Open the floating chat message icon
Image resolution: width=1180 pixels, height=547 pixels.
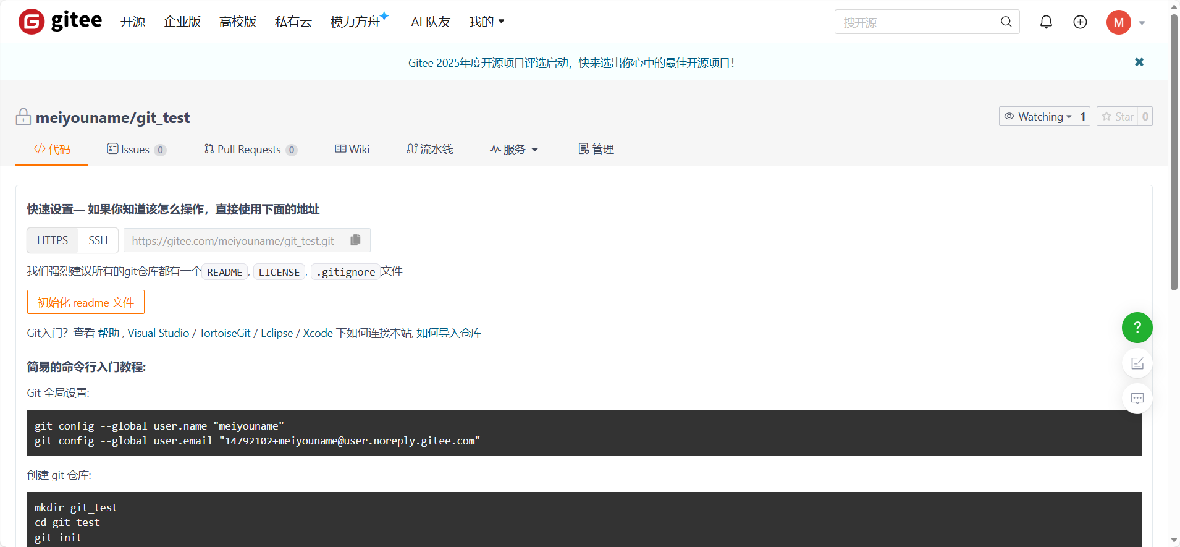coord(1137,399)
